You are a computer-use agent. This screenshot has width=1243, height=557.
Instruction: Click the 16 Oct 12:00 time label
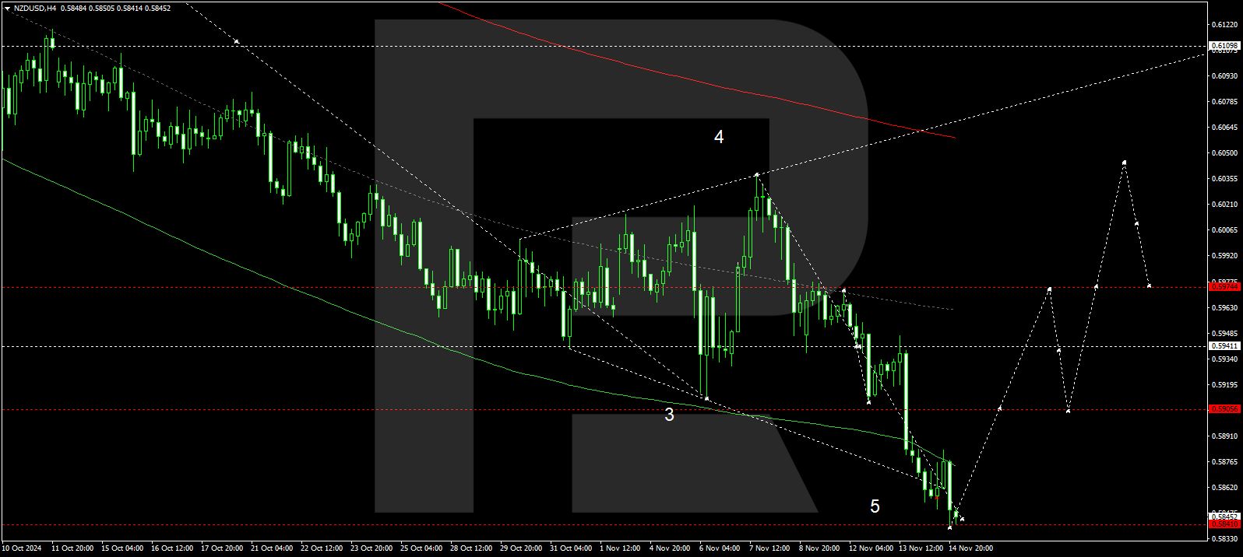coord(172,548)
